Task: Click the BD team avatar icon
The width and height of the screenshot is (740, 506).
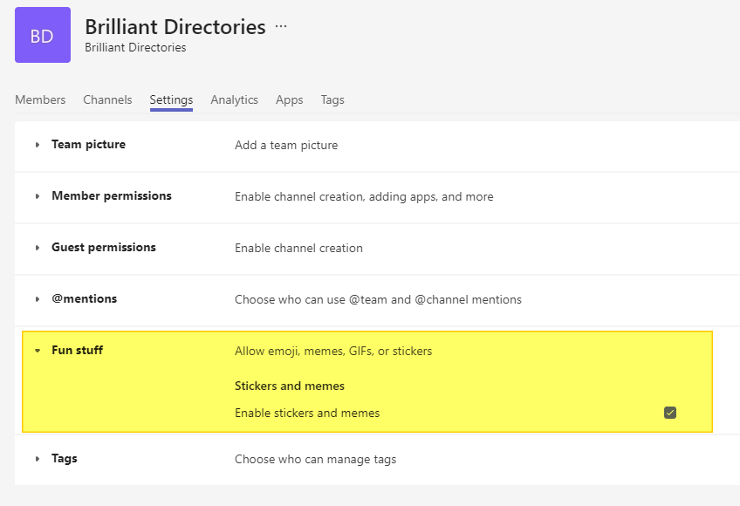Action: [43, 35]
